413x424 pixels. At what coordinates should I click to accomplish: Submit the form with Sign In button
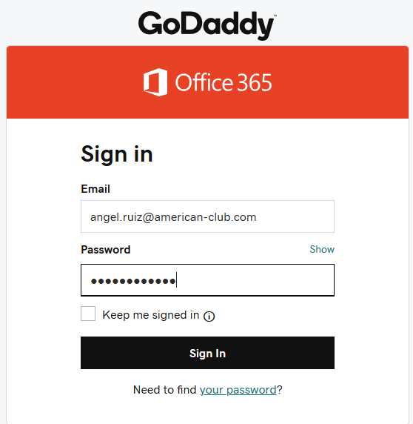[x=207, y=353]
